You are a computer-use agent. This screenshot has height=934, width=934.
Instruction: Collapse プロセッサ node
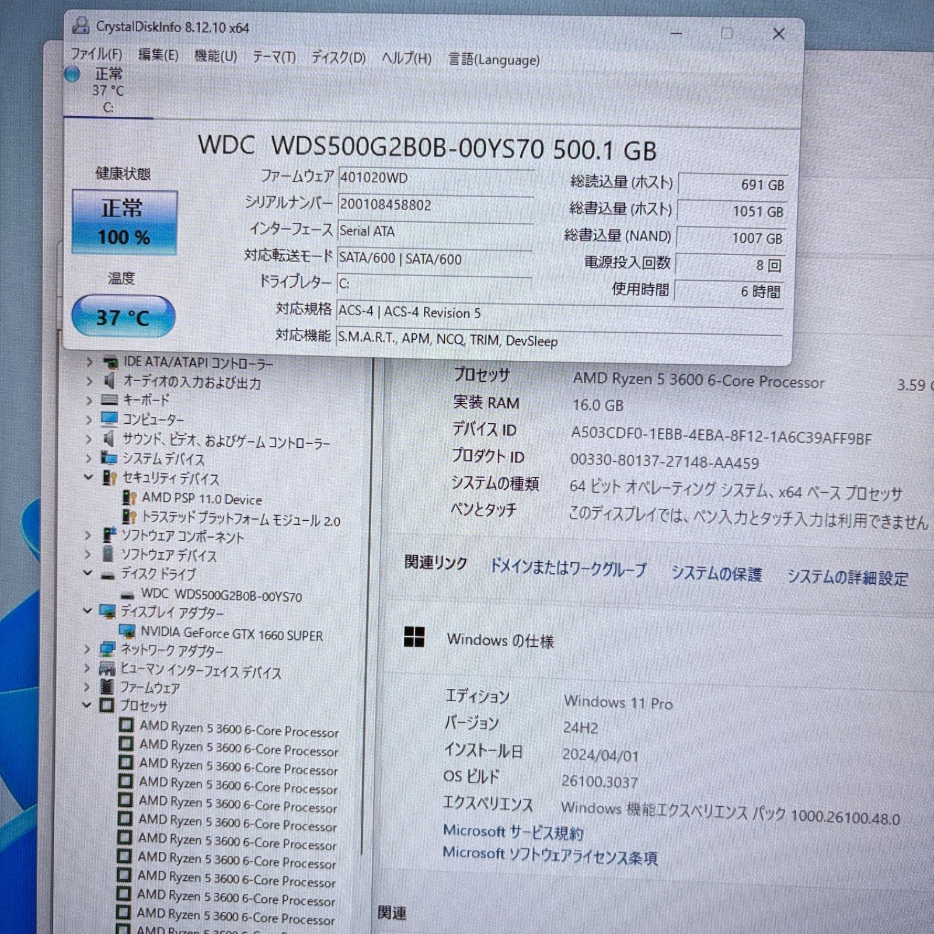[87, 705]
